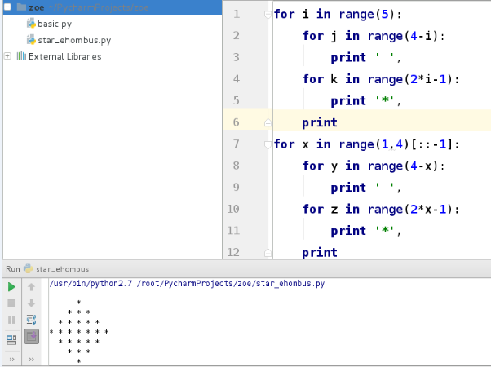Click Python icon next to run tab name
The width and height of the screenshot is (491, 367).
tap(29, 268)
